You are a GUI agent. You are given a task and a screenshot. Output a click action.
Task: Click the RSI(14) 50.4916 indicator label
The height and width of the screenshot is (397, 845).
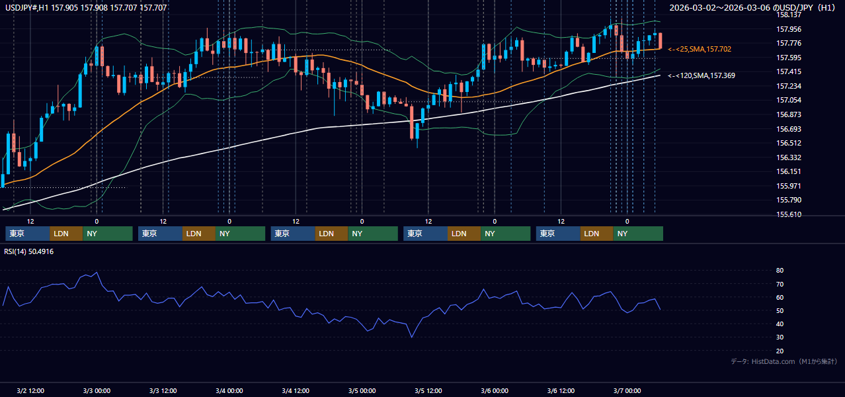coord(29,251)
